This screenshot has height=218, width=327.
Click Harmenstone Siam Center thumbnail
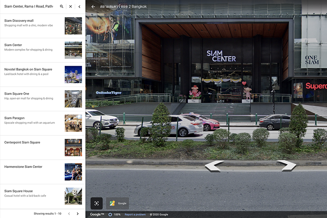click(x=73, y=172)
